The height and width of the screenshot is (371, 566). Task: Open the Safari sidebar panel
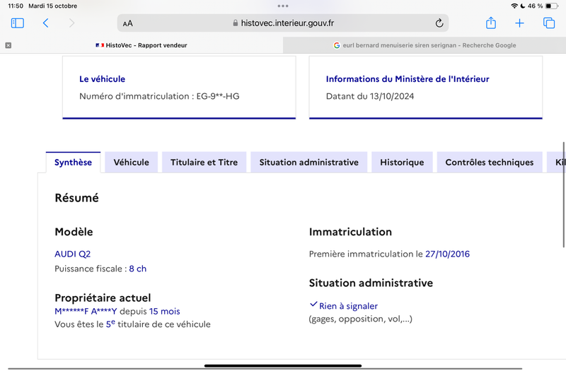click(17, 23)
